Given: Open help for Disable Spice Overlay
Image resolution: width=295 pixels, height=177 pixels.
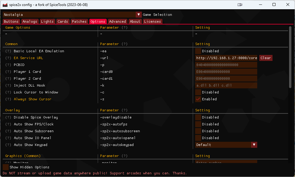Looking at the screenshot, I should pyautogui.click(x=8, y=117).
